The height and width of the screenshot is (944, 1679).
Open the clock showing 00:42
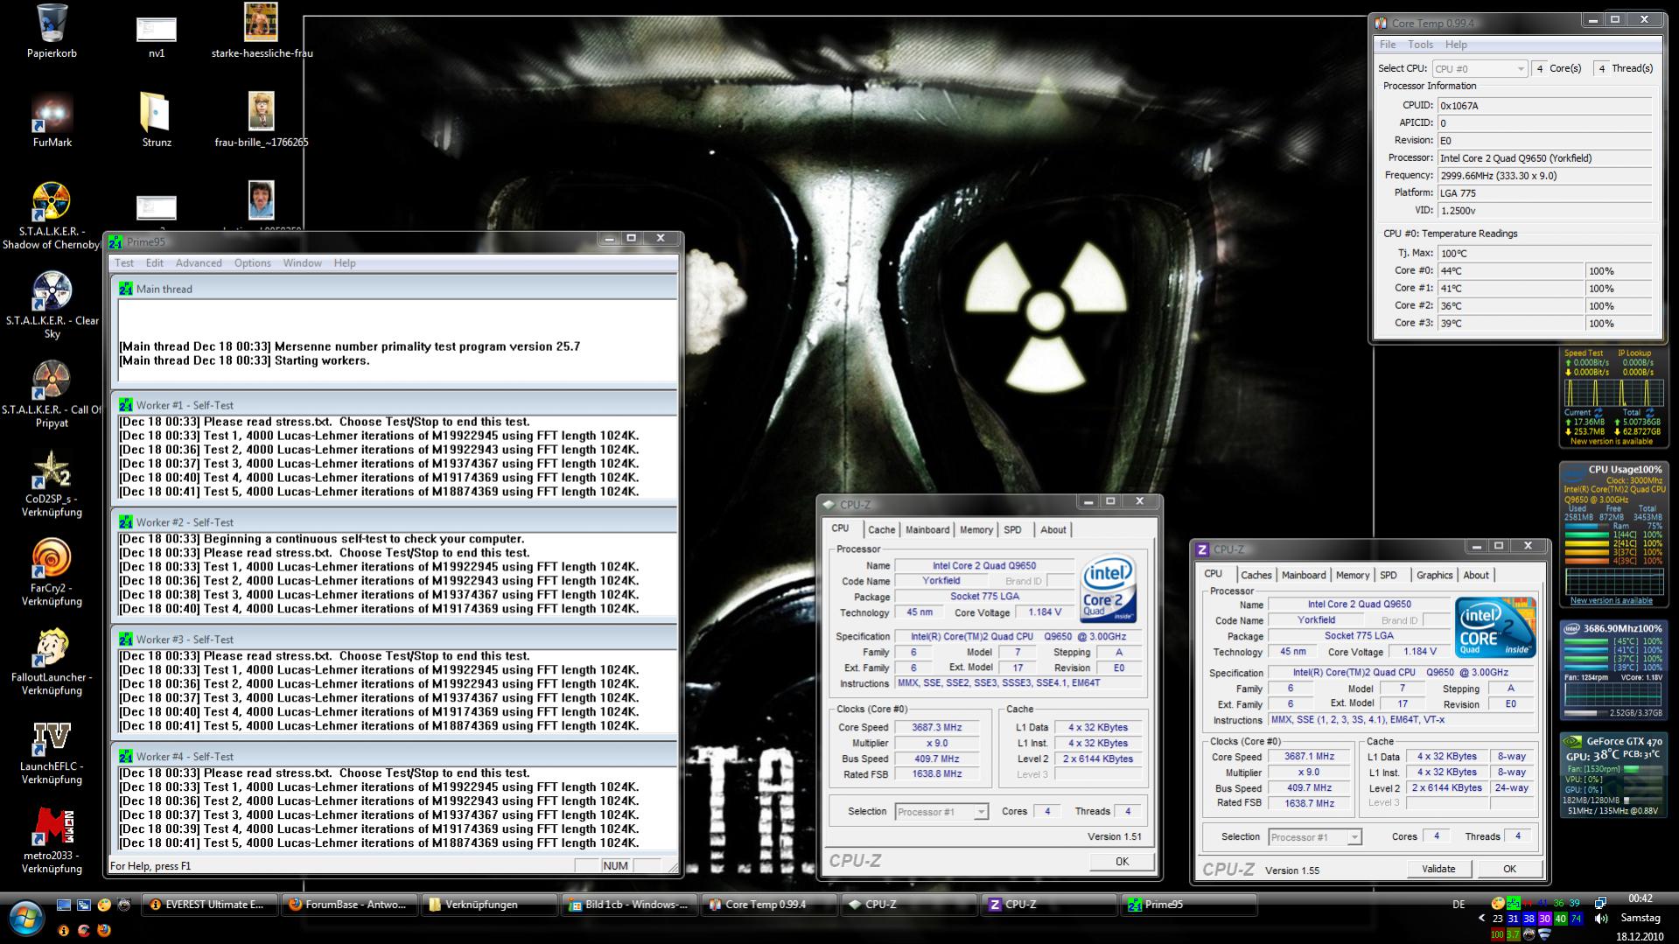[1641, 899]
